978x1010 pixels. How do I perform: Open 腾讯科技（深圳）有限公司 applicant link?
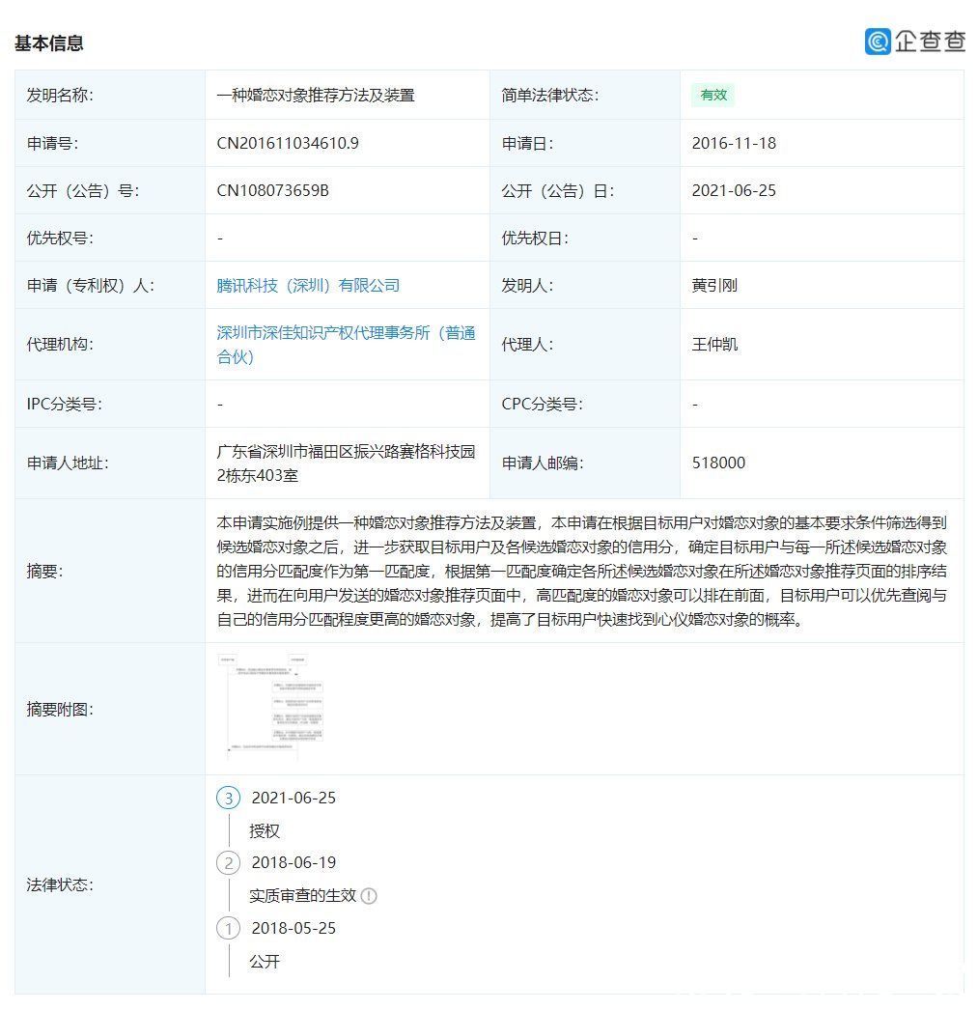pos(308,286)
